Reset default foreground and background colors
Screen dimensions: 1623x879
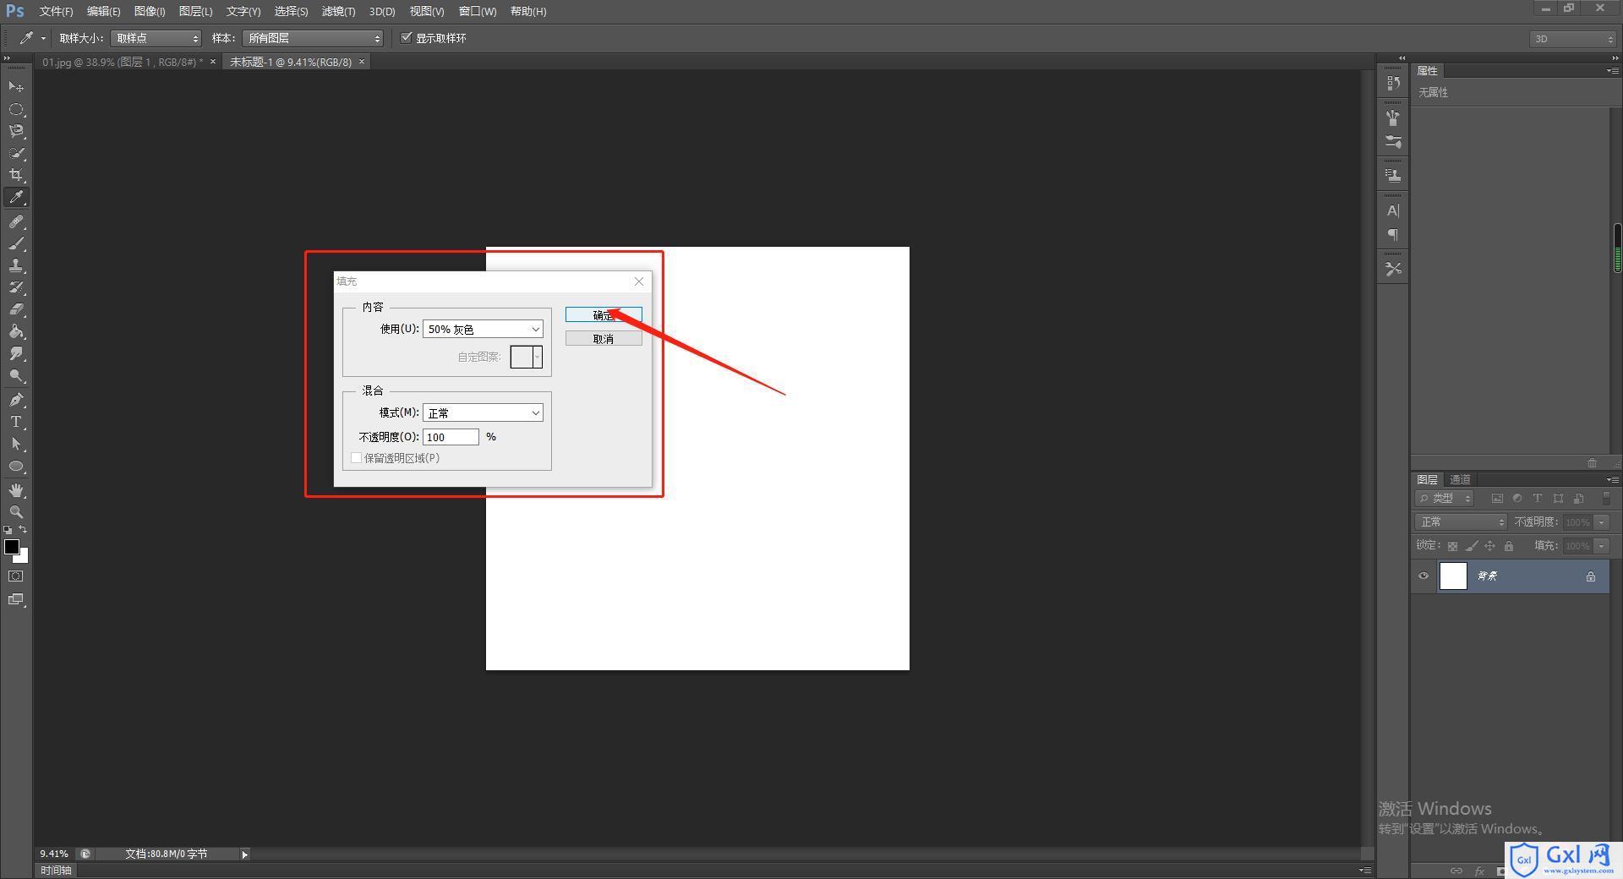coord(8,530)
